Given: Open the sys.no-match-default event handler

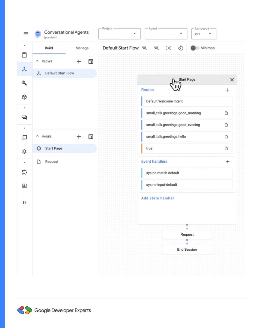Looking at the screenshot, I should [187, 173].
